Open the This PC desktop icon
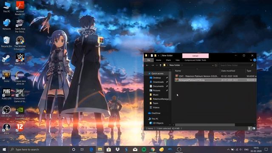Screen dimensions: 272x153 point(7,7)
